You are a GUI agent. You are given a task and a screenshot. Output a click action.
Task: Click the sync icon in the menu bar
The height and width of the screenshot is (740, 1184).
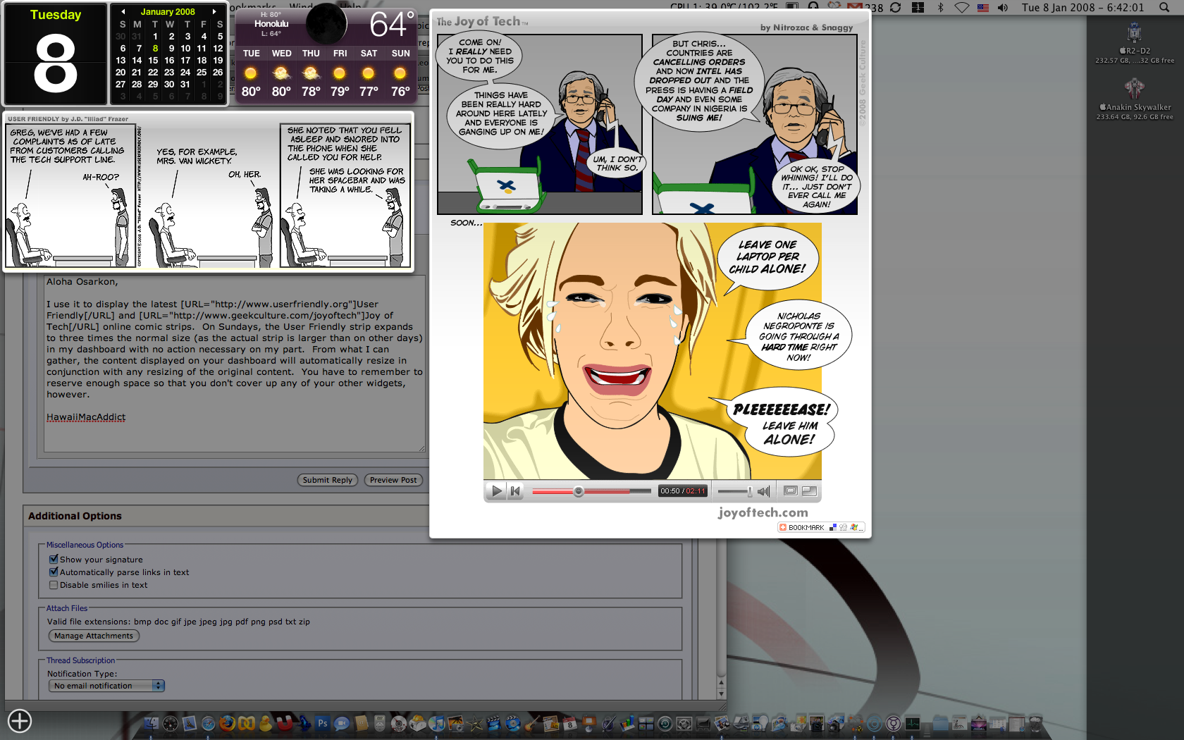[896, 7]
